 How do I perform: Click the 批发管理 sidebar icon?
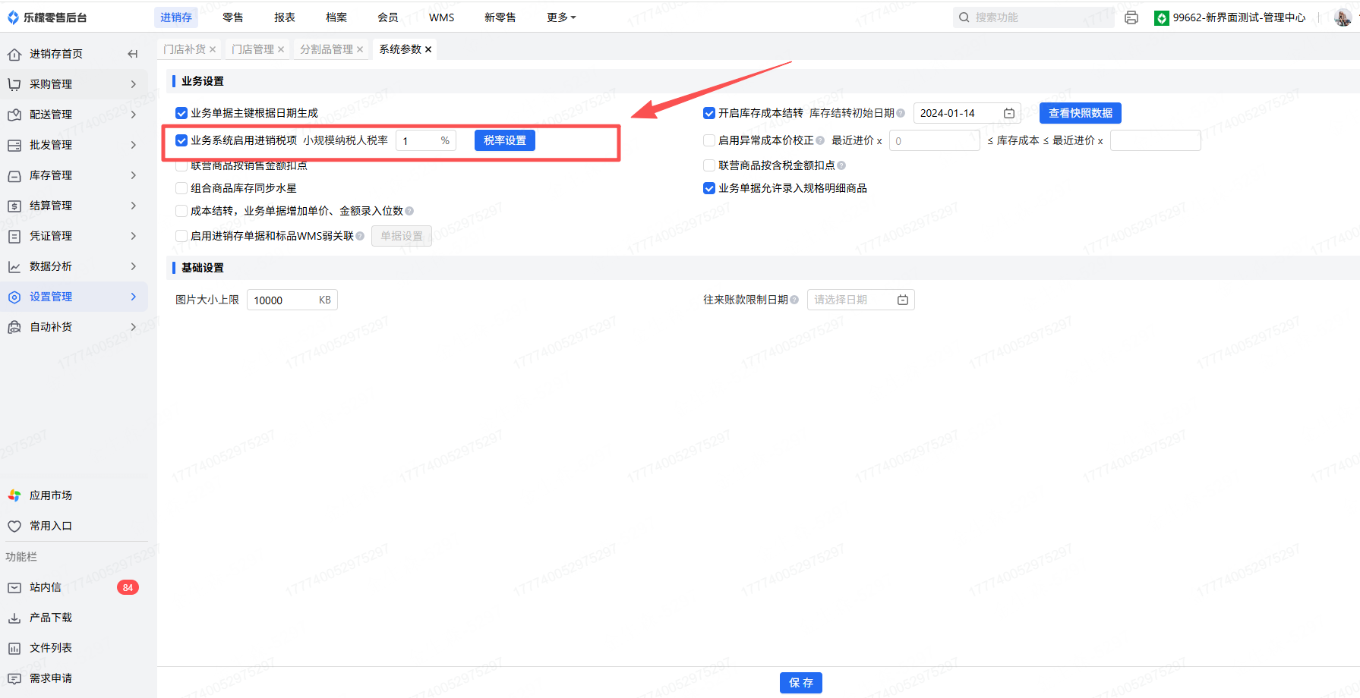click(x=14, y=145)
